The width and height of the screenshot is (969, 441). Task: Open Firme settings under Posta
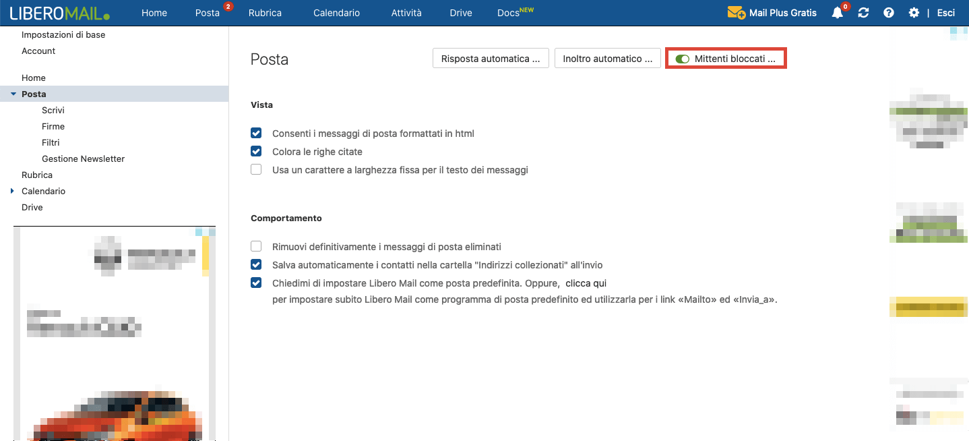(53, 126)
